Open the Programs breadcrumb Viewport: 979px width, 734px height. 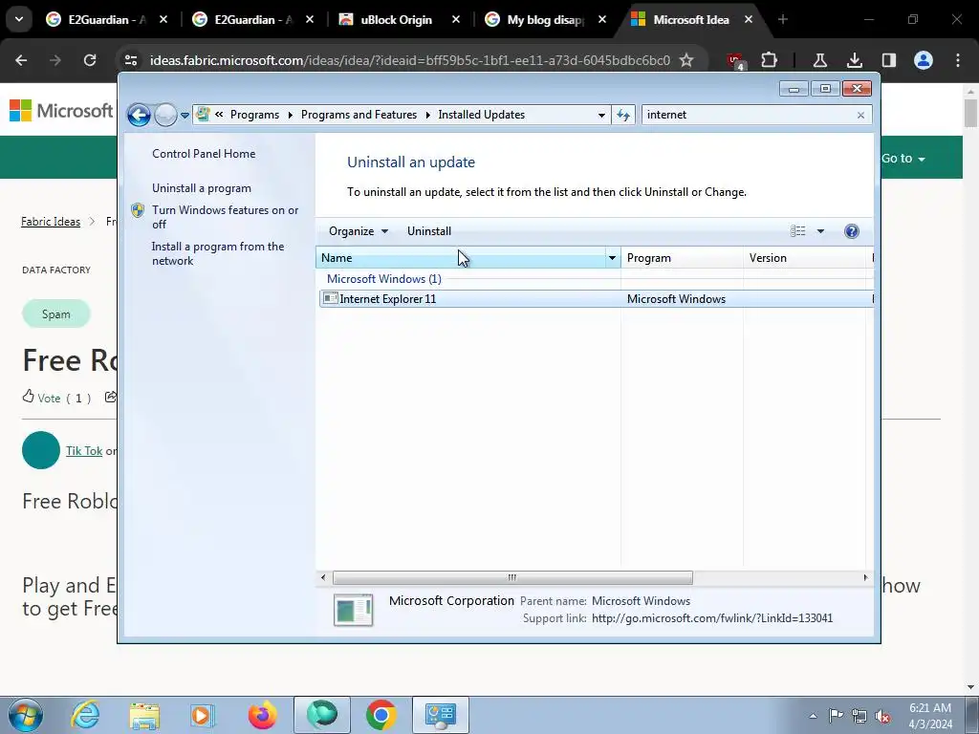tap(254, 115)
